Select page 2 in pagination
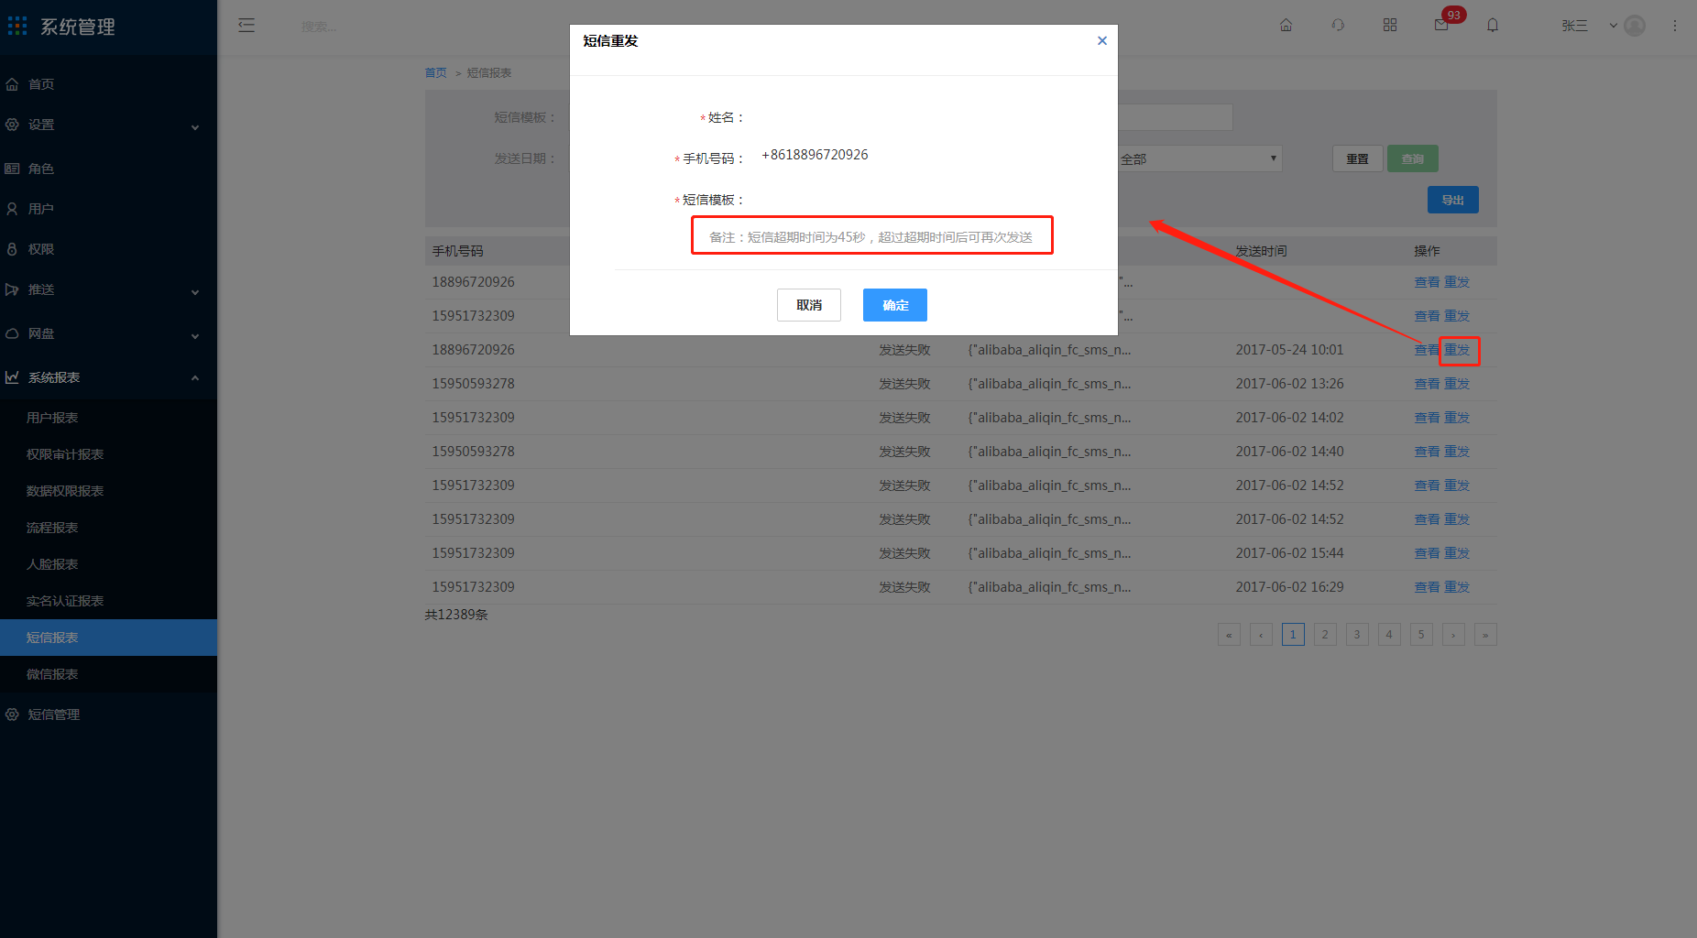This screenshot has width=1697, height=938. tap(1325, 634)
